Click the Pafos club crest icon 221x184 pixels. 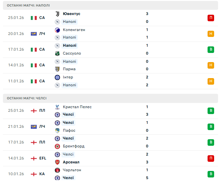click(57, 130)
